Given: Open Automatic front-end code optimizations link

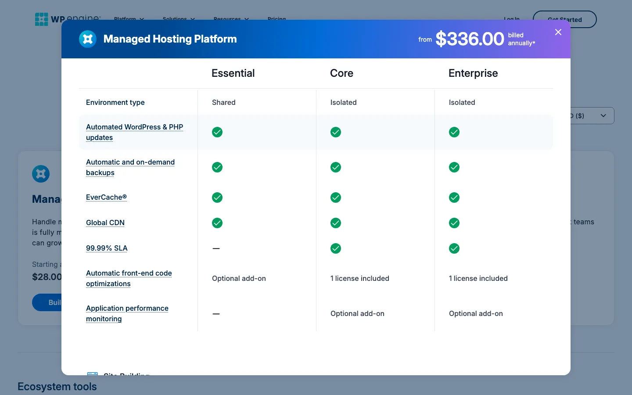Looking at the screenshot, I should coord(129,278).
